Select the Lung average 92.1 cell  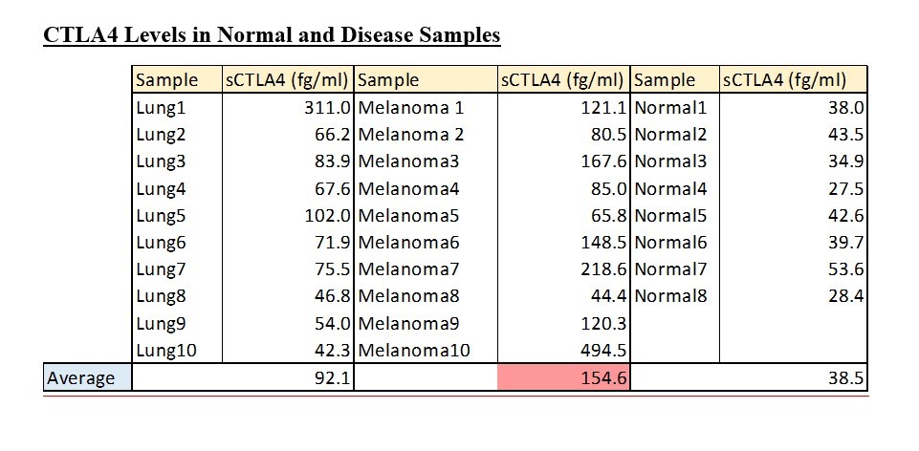288,378
